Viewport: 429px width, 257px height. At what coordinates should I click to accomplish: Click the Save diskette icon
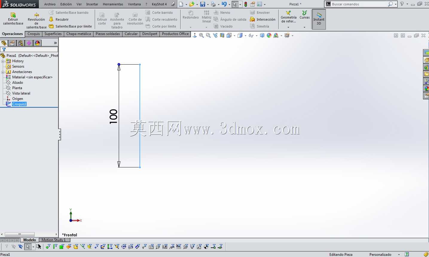click(x=203, y=4)
